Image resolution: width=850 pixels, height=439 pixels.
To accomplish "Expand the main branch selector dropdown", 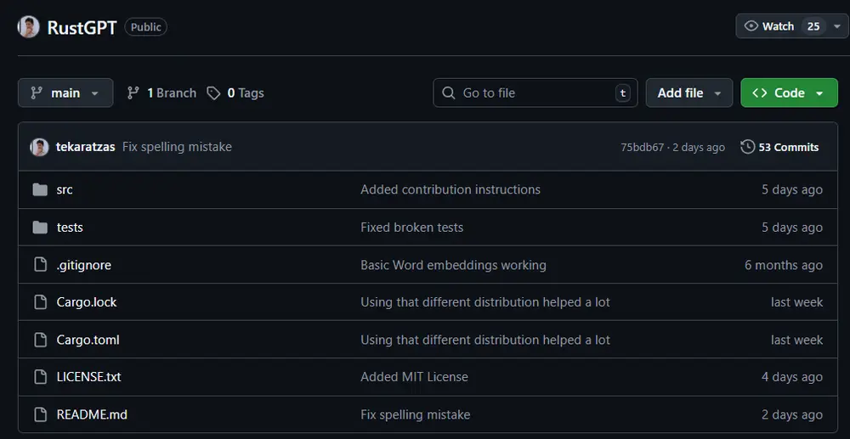I will pos(65,93).
